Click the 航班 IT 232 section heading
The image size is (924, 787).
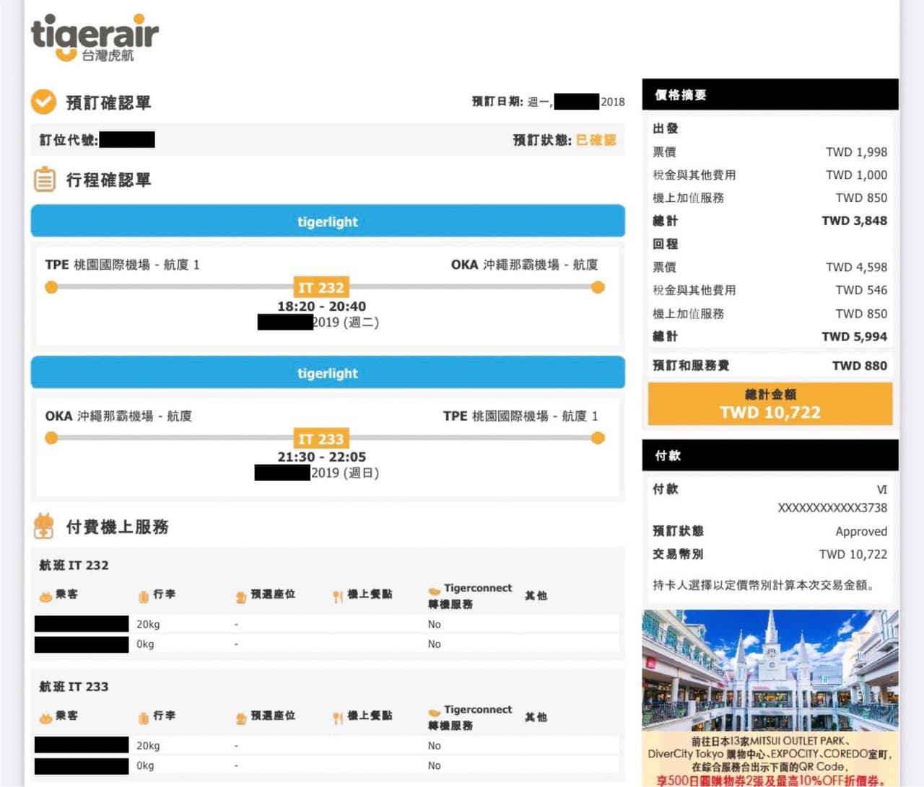(x=74, y=566)
